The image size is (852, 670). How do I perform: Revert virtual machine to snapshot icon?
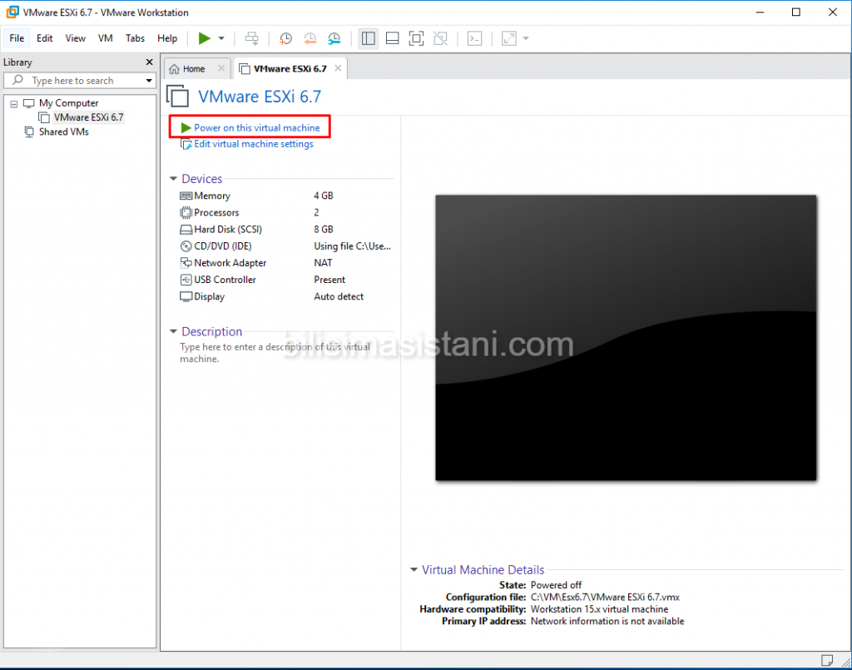point(310,38)
